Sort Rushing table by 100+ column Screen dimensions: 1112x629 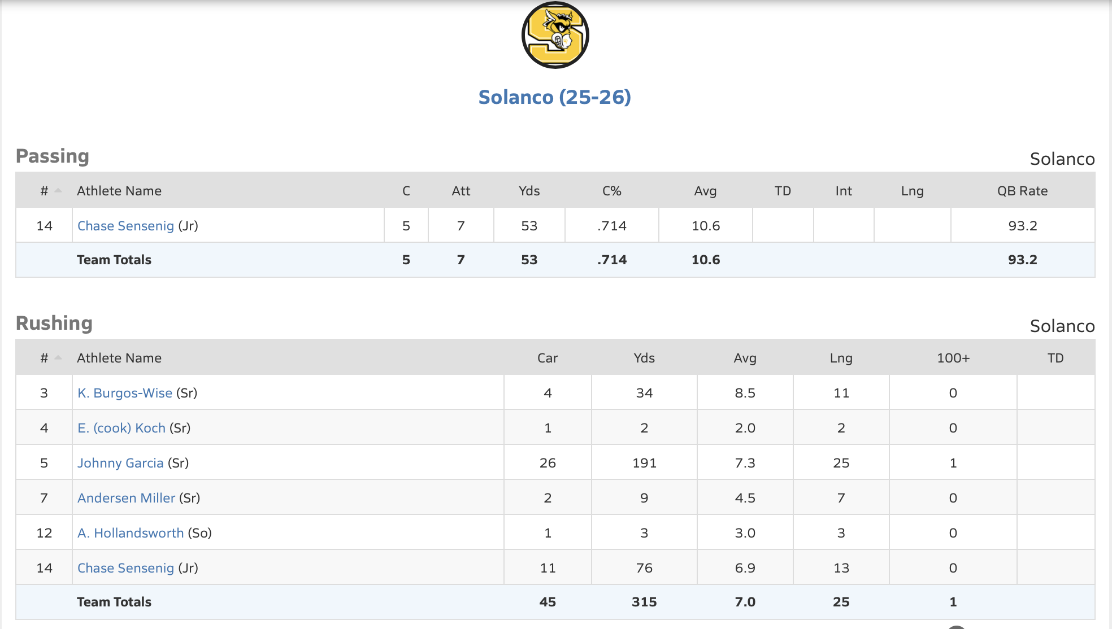point(953,358)
